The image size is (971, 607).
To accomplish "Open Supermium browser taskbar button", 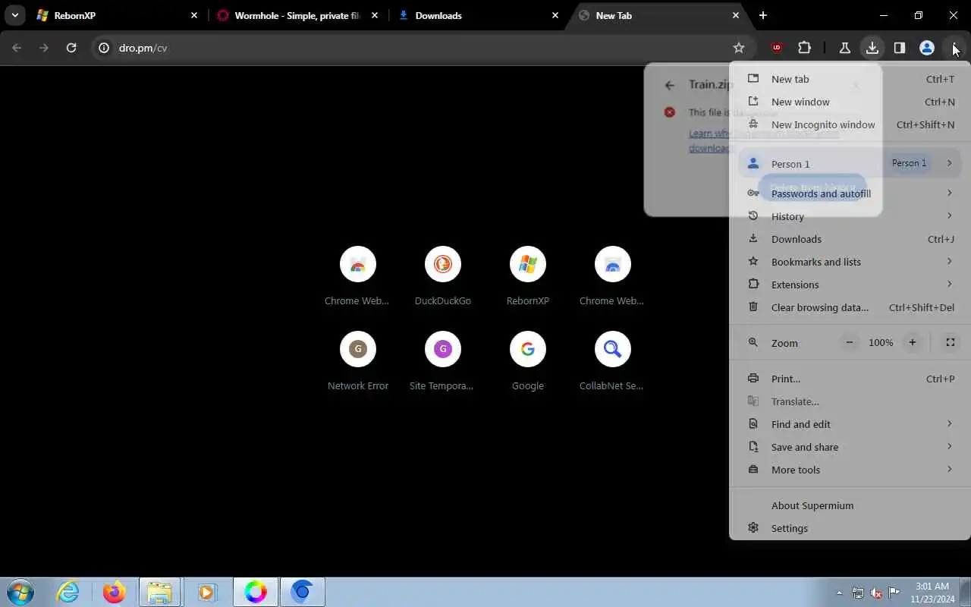I will pos(303,592).
